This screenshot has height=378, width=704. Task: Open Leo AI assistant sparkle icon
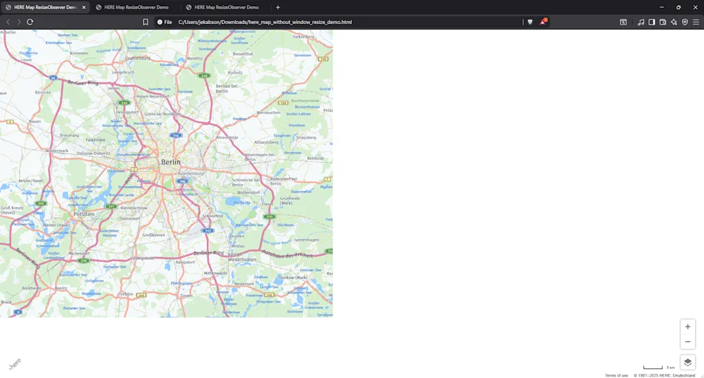[x=674, y=22]
